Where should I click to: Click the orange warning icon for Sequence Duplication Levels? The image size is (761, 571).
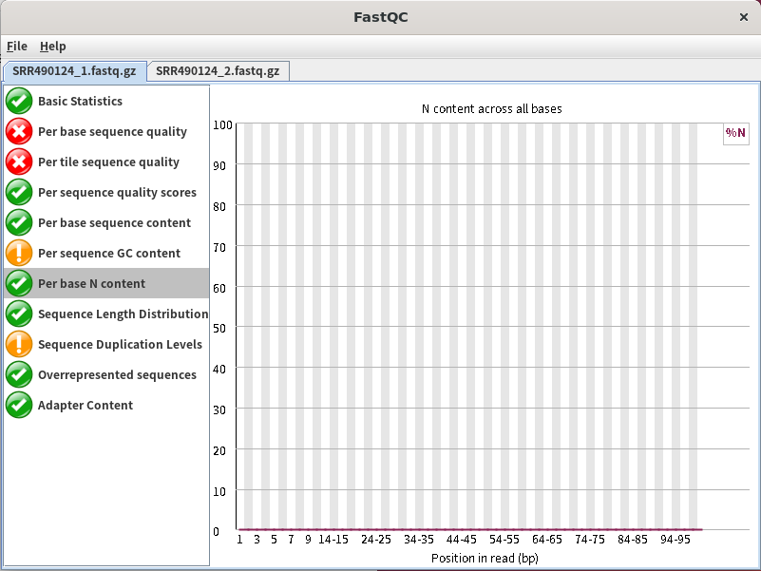point(19,344)
